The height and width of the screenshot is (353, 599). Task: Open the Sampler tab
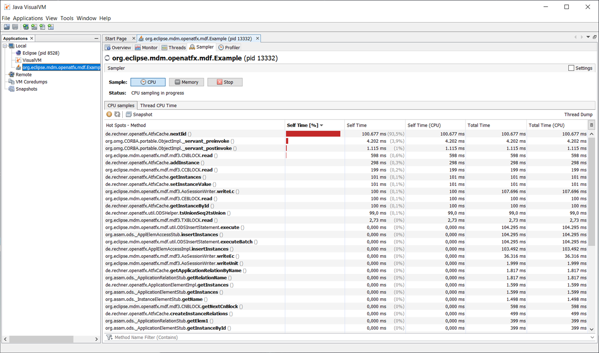pyautogui.click(x=201, y=47)
